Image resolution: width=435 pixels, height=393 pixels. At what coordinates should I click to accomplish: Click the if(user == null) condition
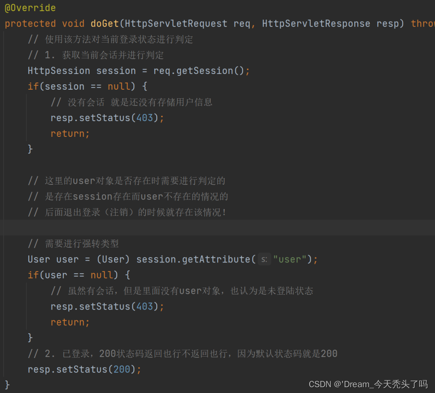coord(79,275)
